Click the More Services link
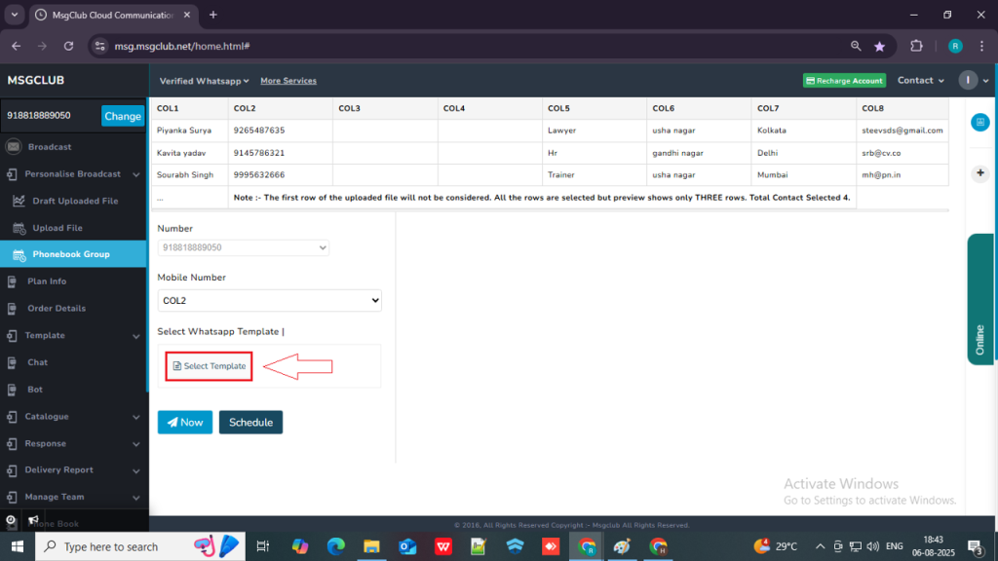The height and width of the screenshot is (561, 998). click(x=288, y=81)
